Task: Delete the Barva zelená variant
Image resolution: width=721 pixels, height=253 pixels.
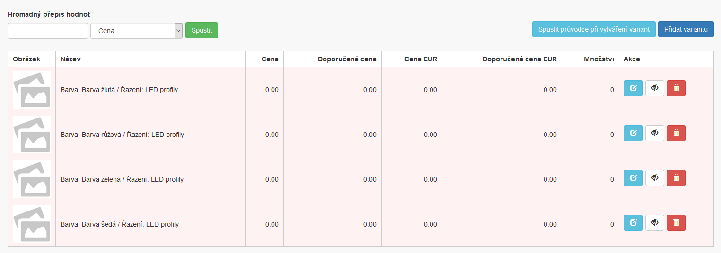Action: click(676, 178)
